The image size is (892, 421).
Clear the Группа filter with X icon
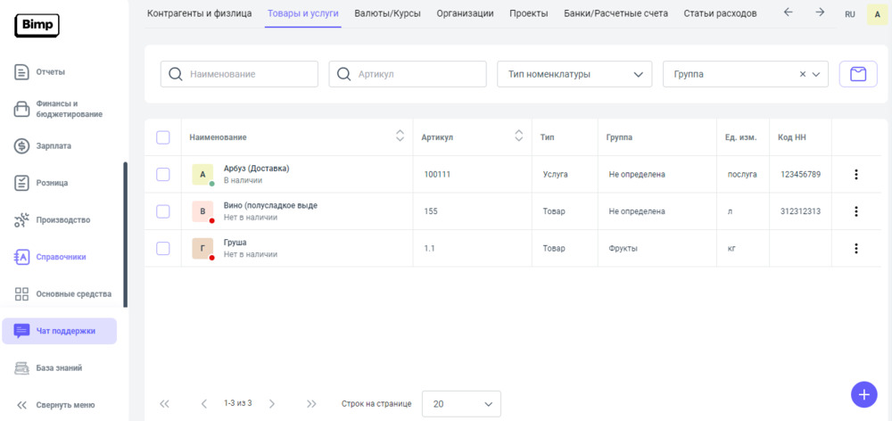pyautogui.click(x=802, y=74)
